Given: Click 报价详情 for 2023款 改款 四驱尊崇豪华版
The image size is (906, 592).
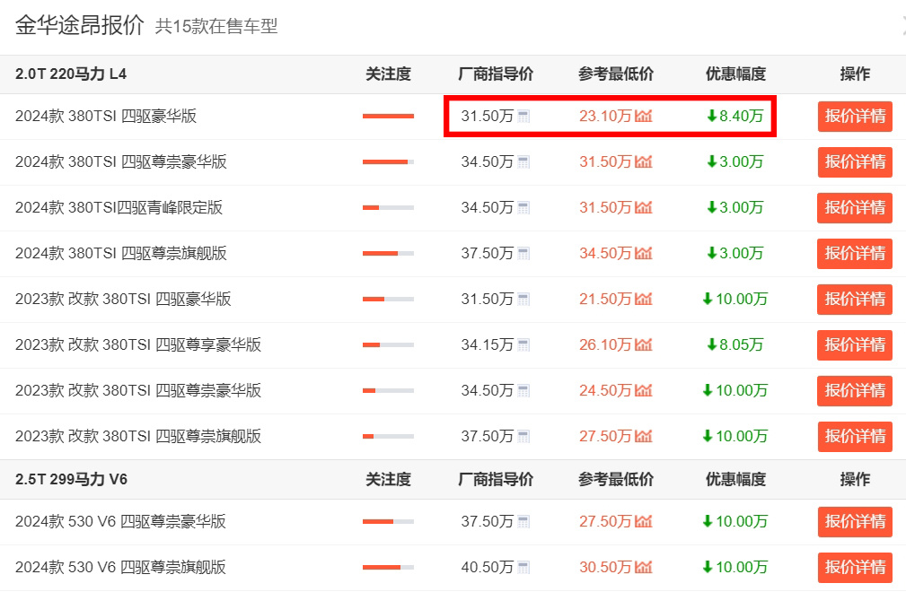Looking at the screenshot, I should pyautogui.click(x=855, y=390).
